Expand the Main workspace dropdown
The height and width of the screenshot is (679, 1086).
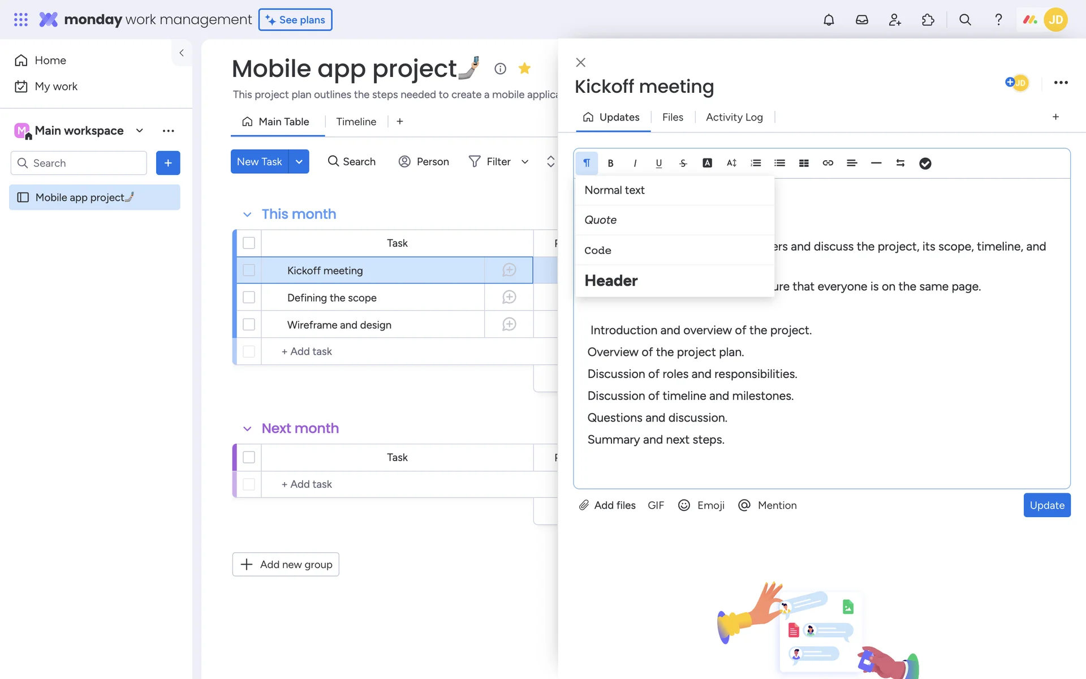140,131
